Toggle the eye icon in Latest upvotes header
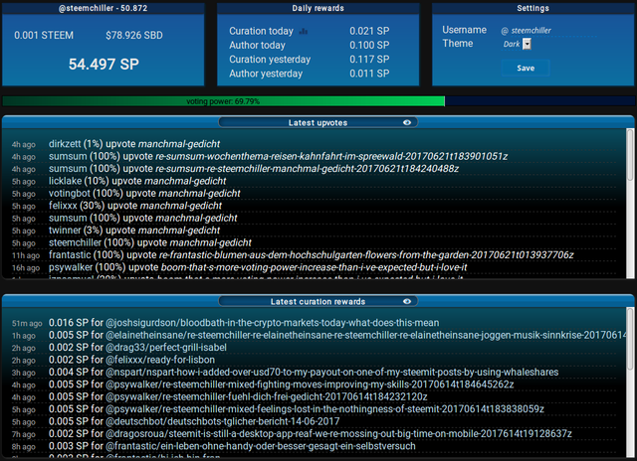The height and width of the screenshot is (461, 637). coord(407,122)
